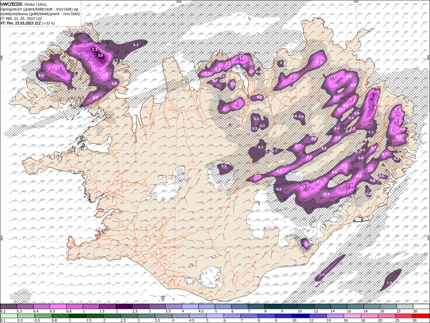Image resolution: width=430 pixels, height=323 pixels.
Task: Click the bottom-row swatch between 2.5 and 3
Action: [x=129, y=316]
